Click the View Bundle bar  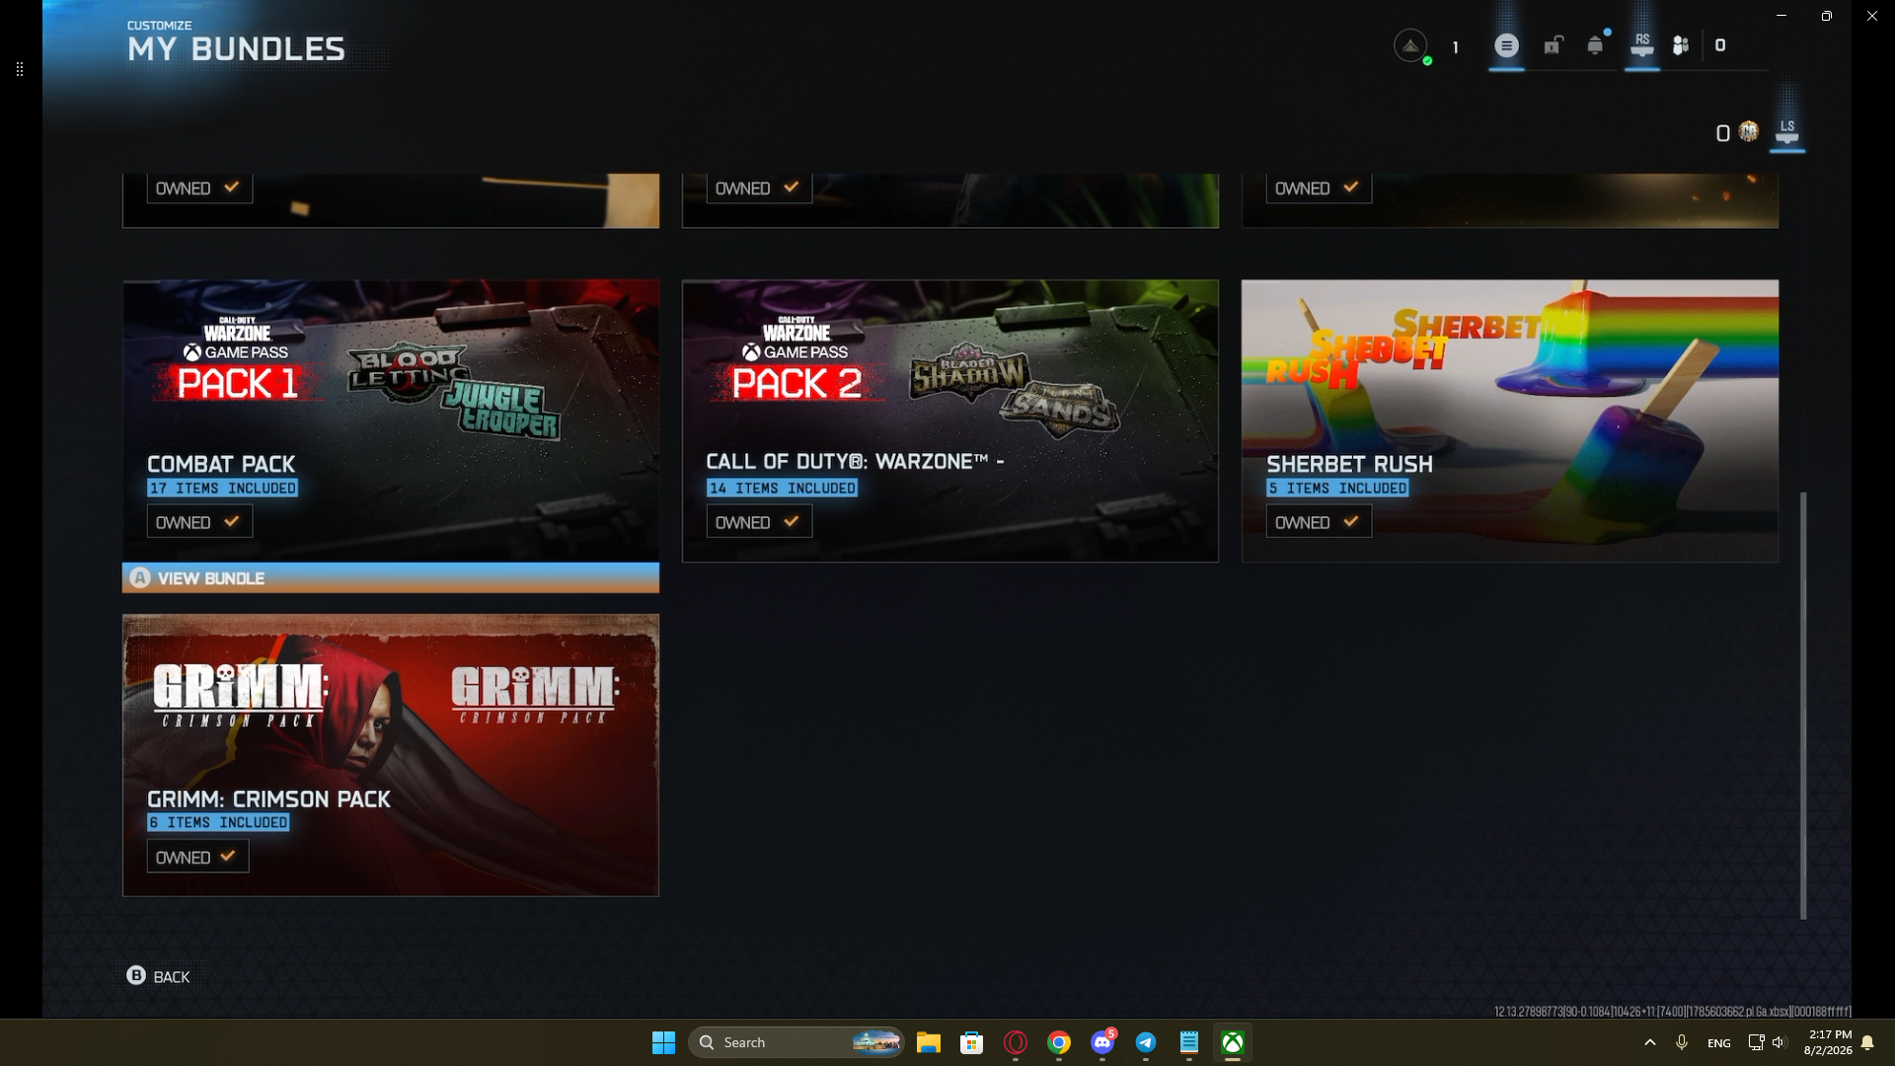391,578
